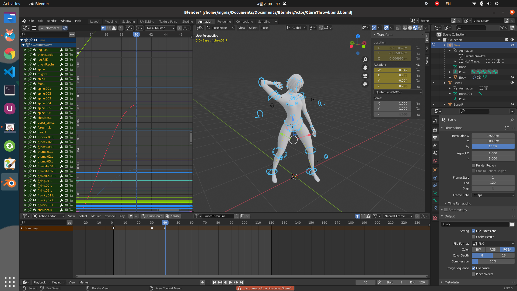Toggle Normalize in graph editor
Viewport: 517px width, 291px height.
[x=50, y=28]
